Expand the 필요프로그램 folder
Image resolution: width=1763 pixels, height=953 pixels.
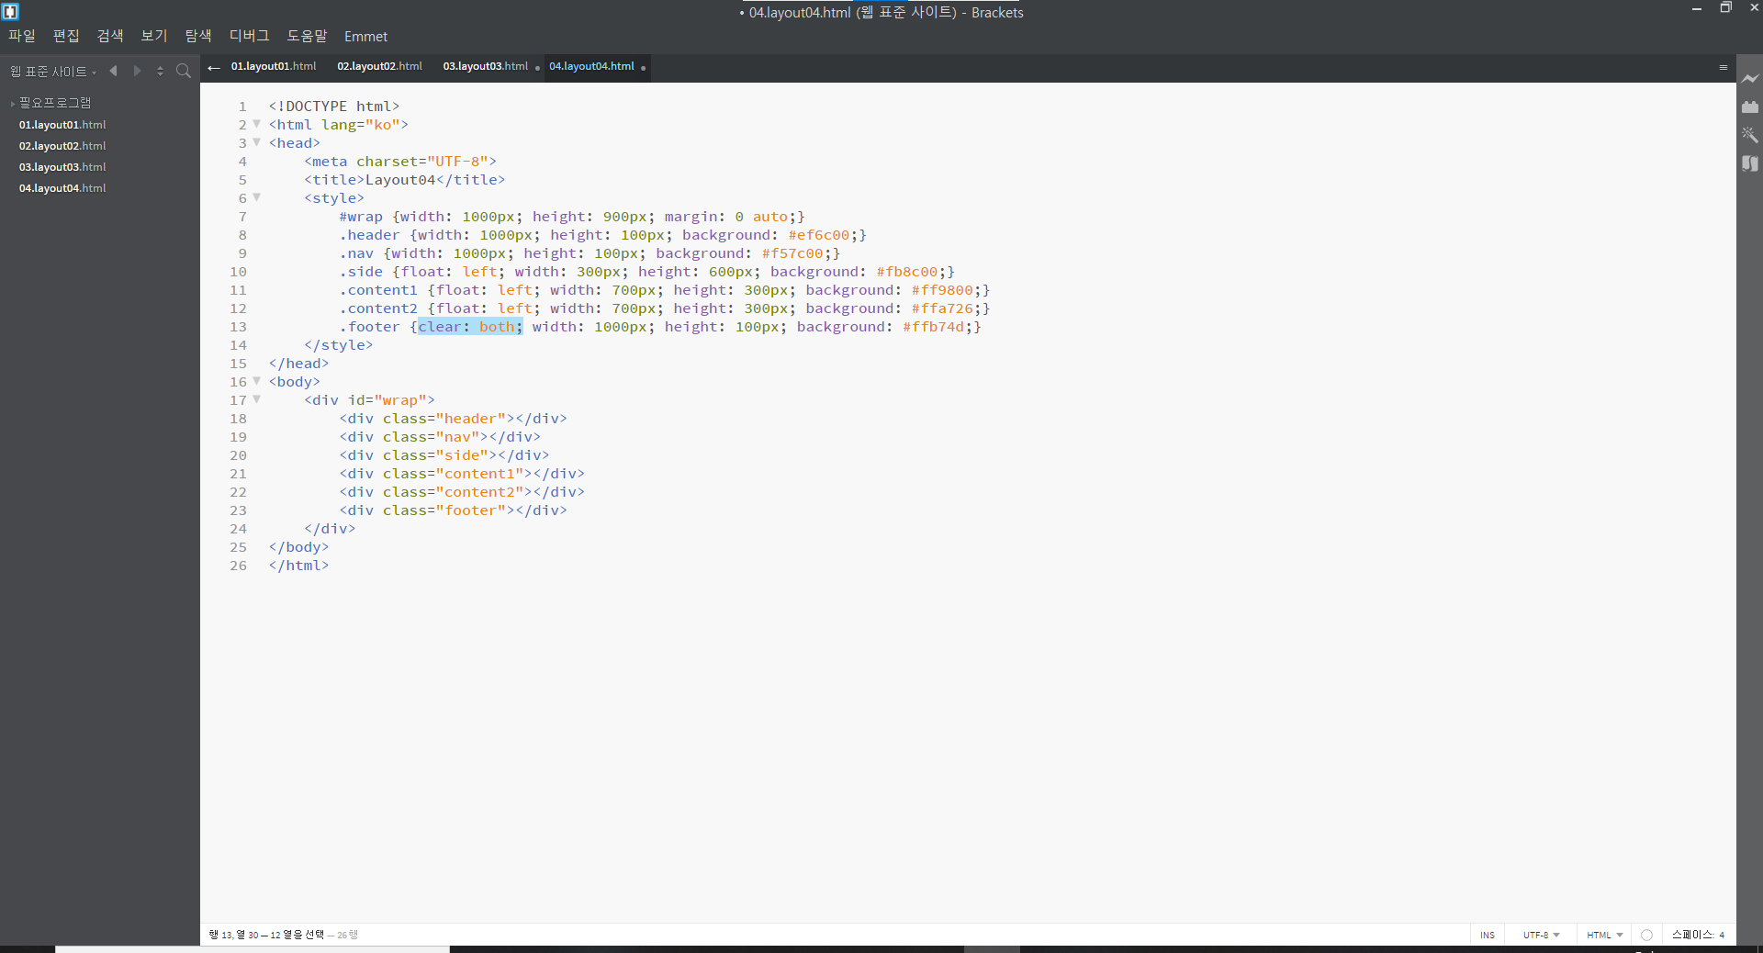click(55, 103)
